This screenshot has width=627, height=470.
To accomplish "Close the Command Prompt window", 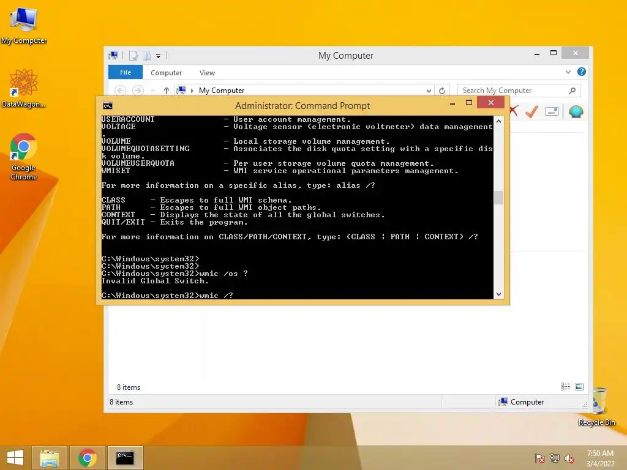I will click(491, 103).
